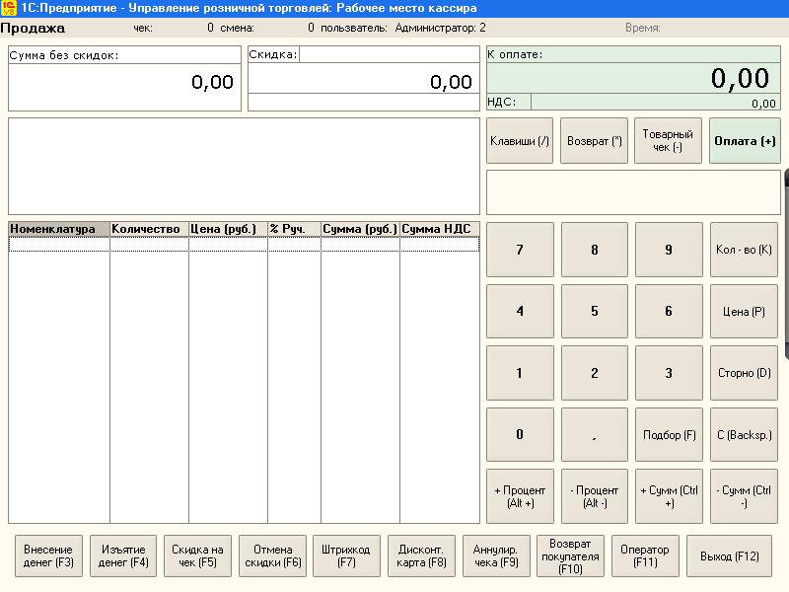Click the Номенклатура column header
The image size is (789, 592).
coord(59,229)
